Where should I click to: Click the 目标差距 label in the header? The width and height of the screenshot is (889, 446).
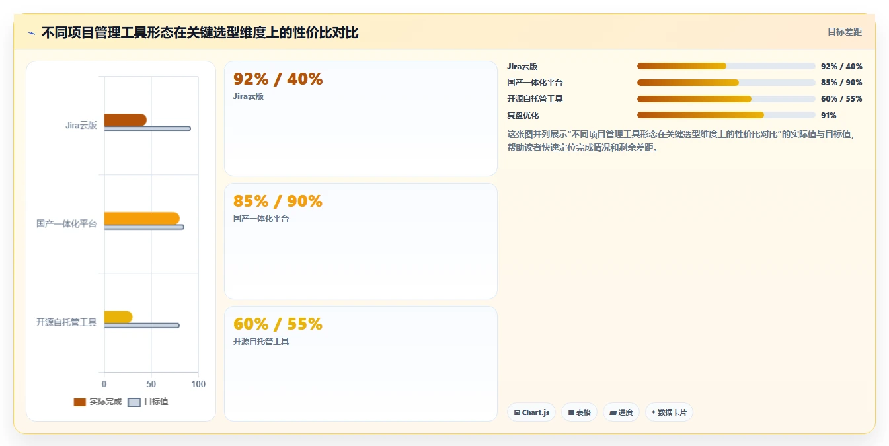(845, 32)
